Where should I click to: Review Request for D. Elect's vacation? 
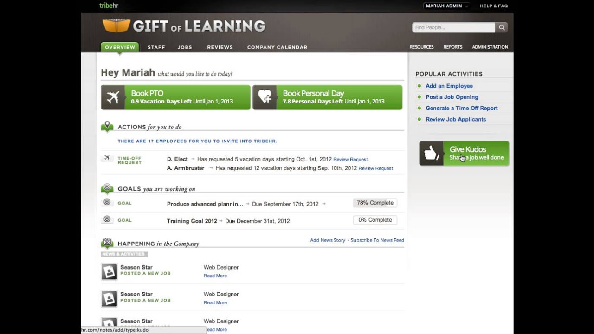pyautogui.click(x=350, y=160)
